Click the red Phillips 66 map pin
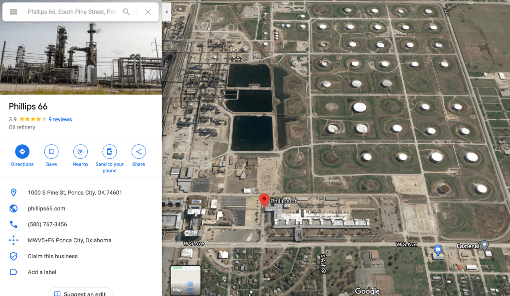510x296 pixels. 264,200
